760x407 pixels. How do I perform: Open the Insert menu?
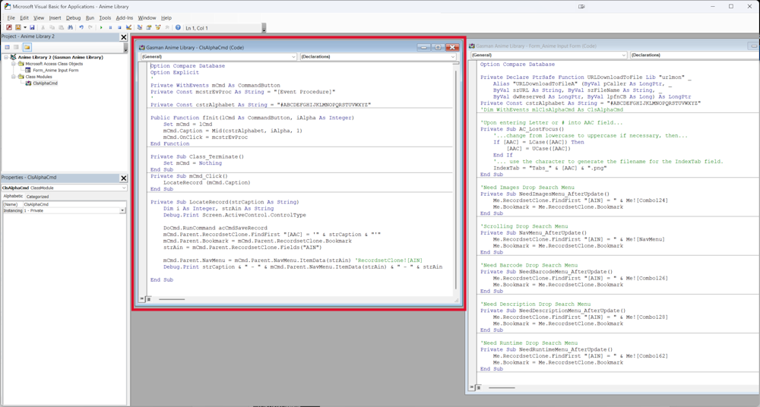click(55, 18)
